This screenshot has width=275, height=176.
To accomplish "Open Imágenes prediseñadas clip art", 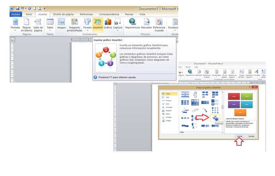I will tap(74, 24).
